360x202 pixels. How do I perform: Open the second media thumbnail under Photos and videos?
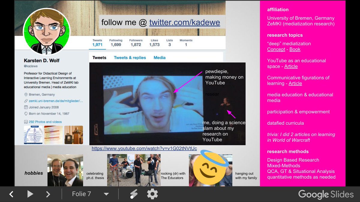tap(53, 135)
